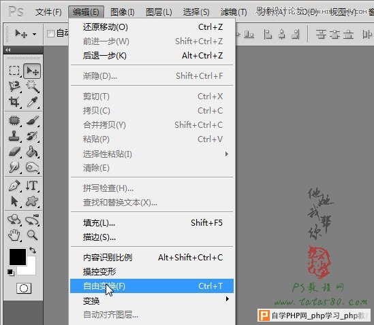This screenshot has width=374, height=325.
Task: Swap foreground and background colors
Action: pyautogui.click(x=33, y=250)
